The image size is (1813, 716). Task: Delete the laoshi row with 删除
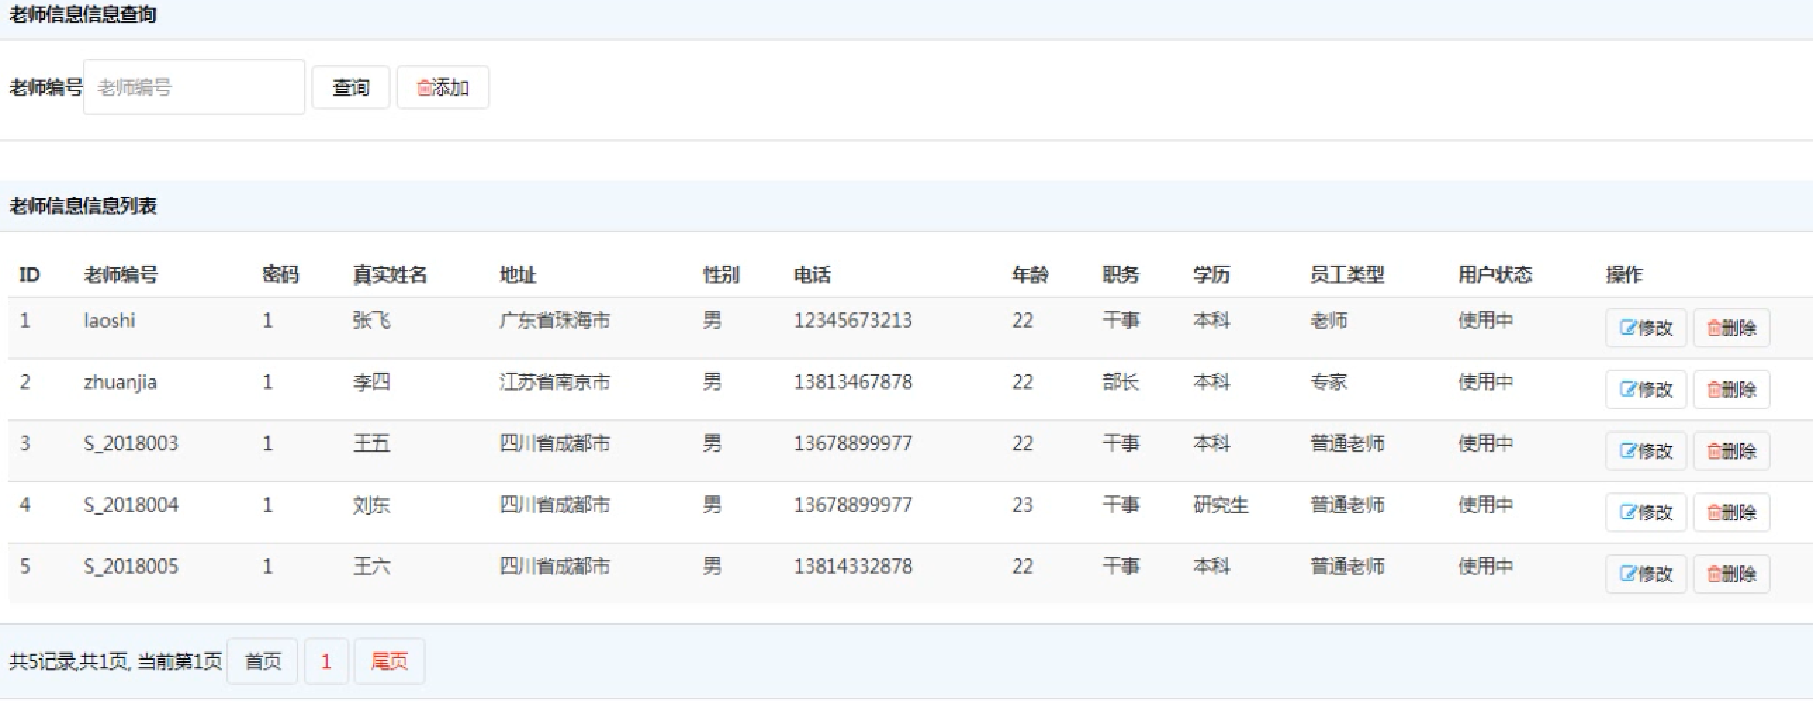point(1731,328)
